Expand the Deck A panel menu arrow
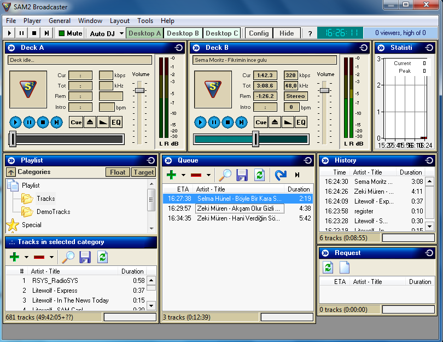The width and height of the screenshot is (443, 342). coord(11,48)
